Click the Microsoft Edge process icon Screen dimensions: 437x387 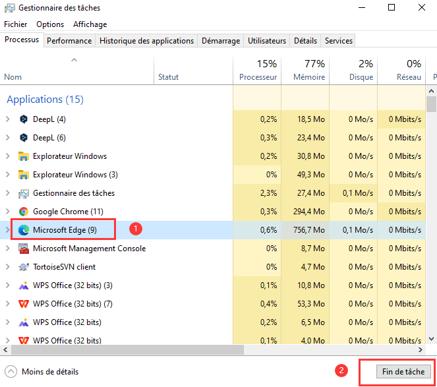(x=24, y=230)
